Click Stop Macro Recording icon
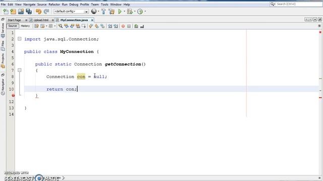 pos(129,26)
